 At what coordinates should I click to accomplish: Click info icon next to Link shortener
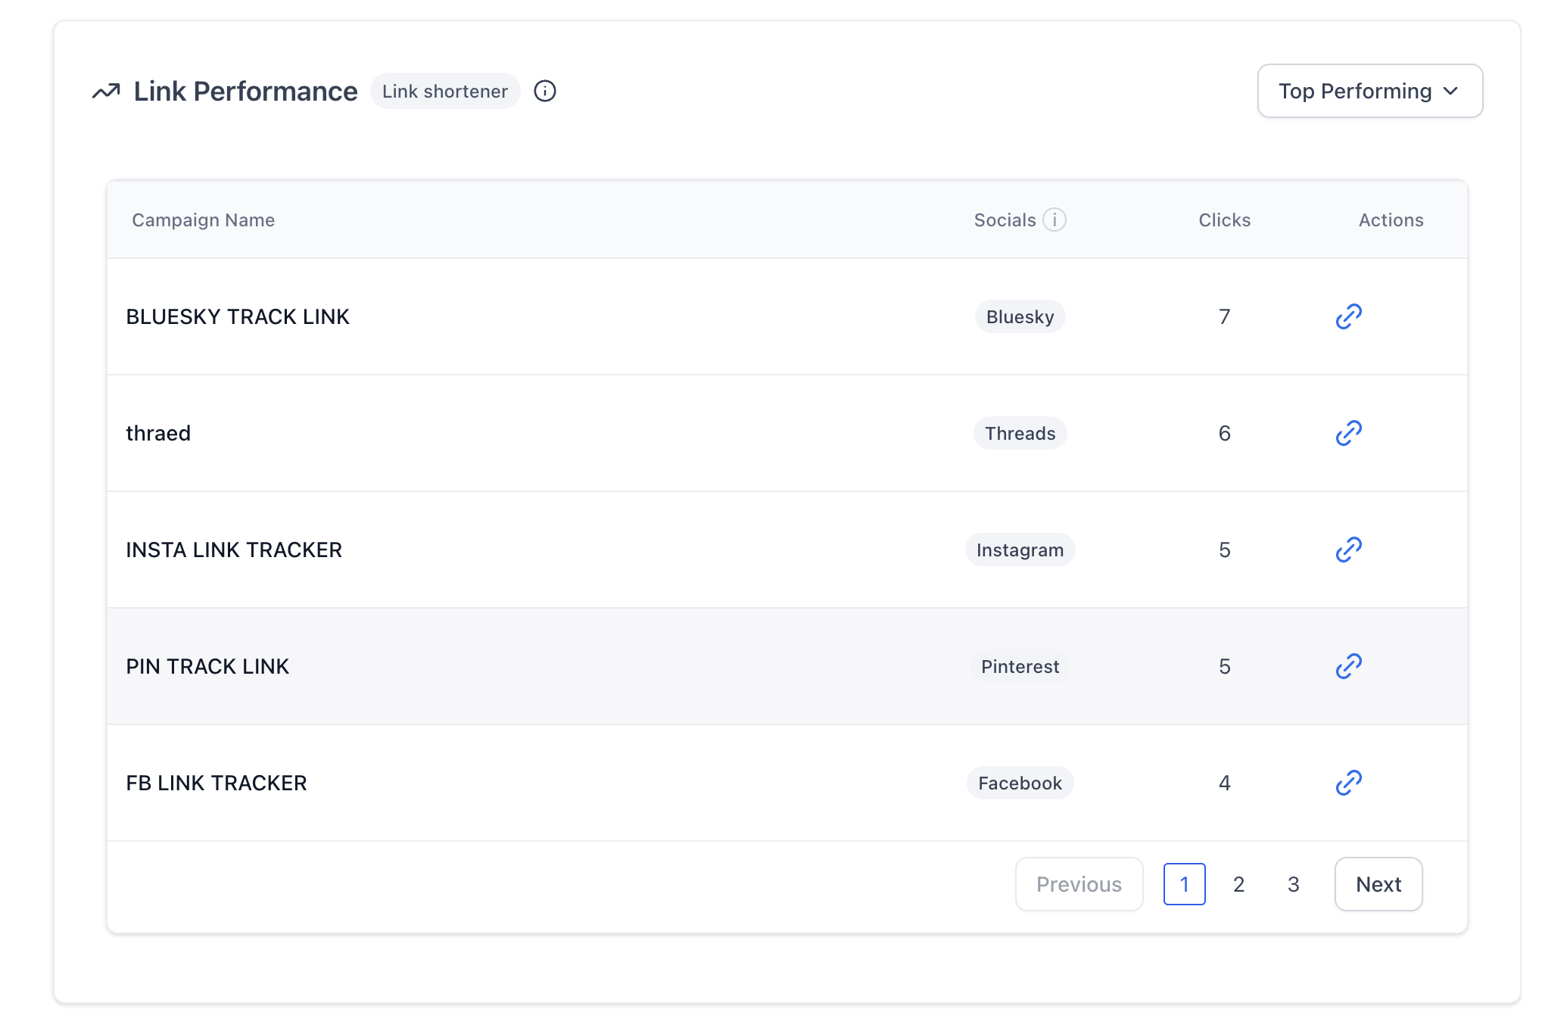tap(545, 91)
